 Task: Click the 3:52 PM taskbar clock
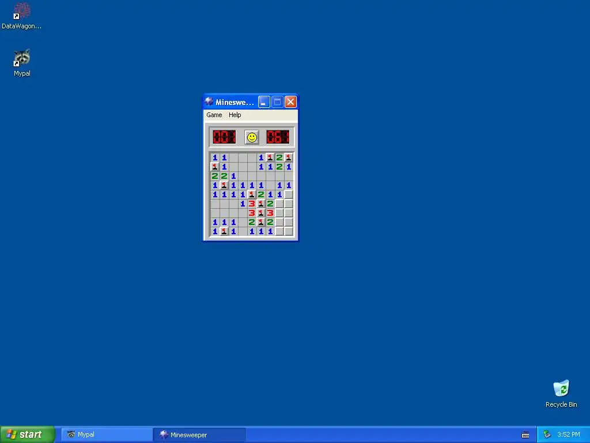[569, 434]
